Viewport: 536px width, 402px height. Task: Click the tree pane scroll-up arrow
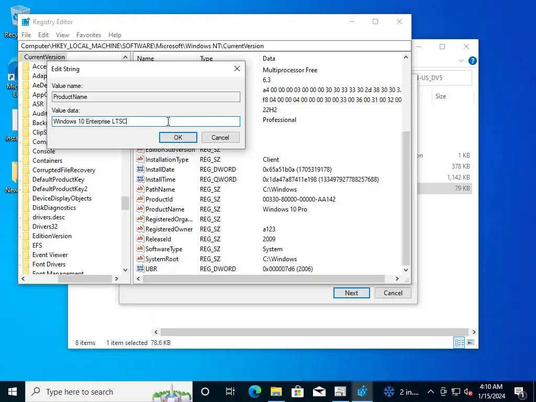[x=125, y=57]
